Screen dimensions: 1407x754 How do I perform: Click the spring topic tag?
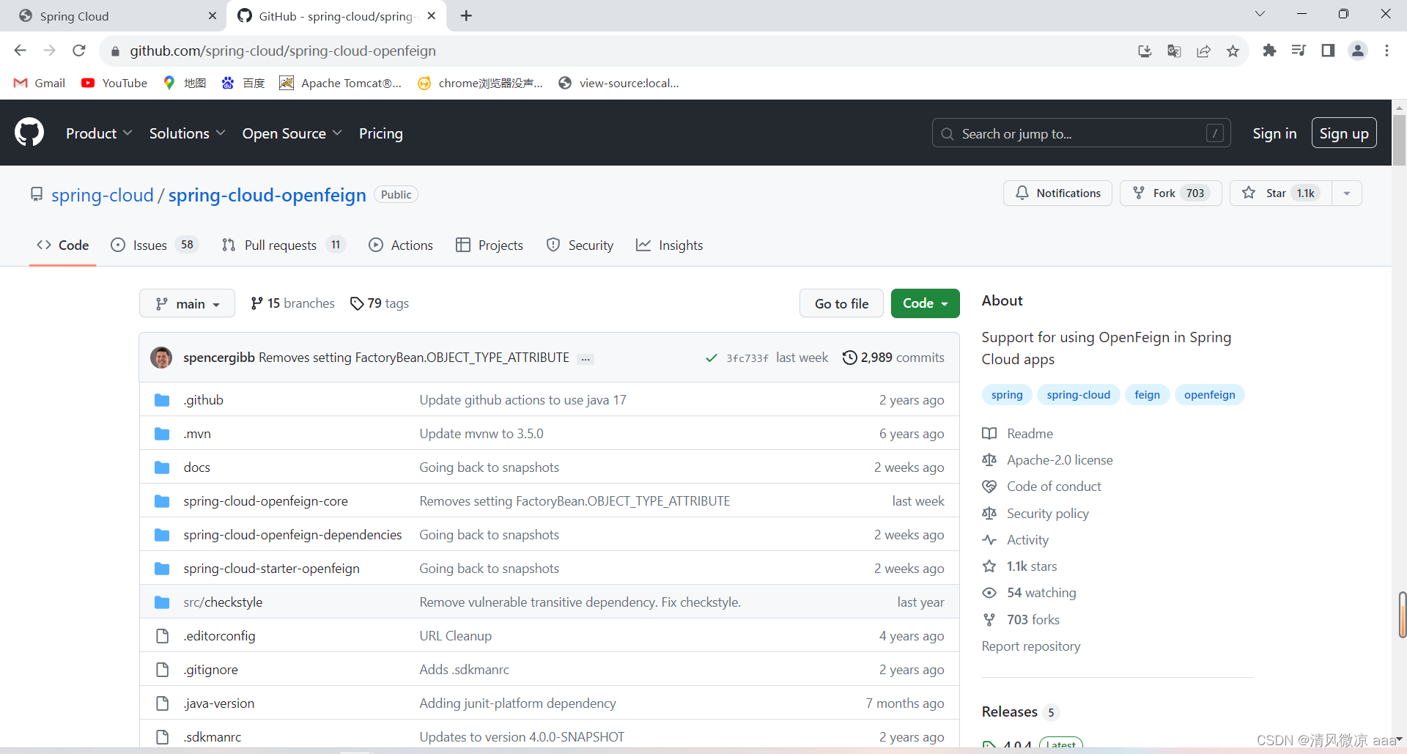pyautogui.click(x=1007, y=395)
